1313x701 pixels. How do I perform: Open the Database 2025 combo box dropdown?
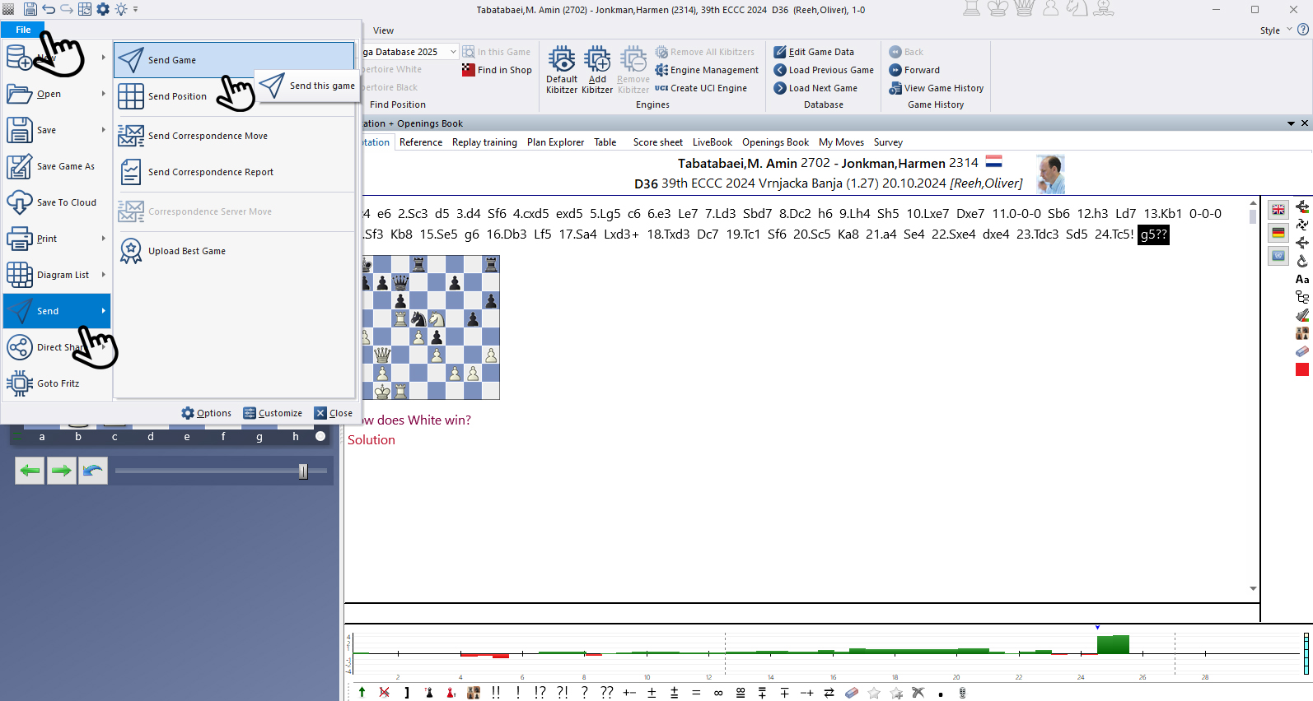pyautogui.click(x=453, y=52)
